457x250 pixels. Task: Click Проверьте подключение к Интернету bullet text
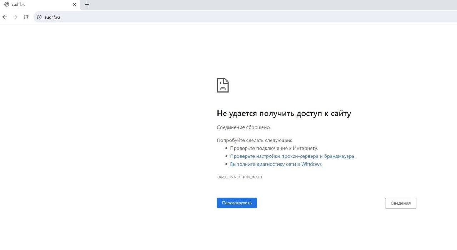274,148
